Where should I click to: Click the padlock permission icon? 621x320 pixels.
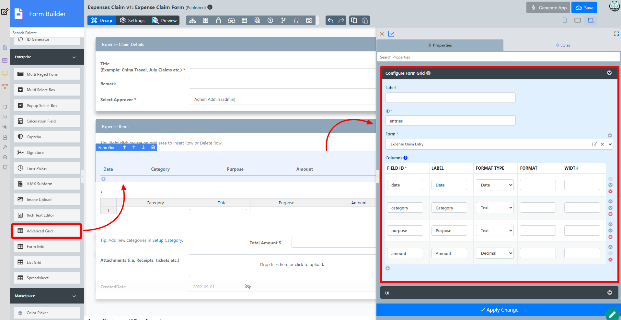pyautogui.click(x=218, y=20)
